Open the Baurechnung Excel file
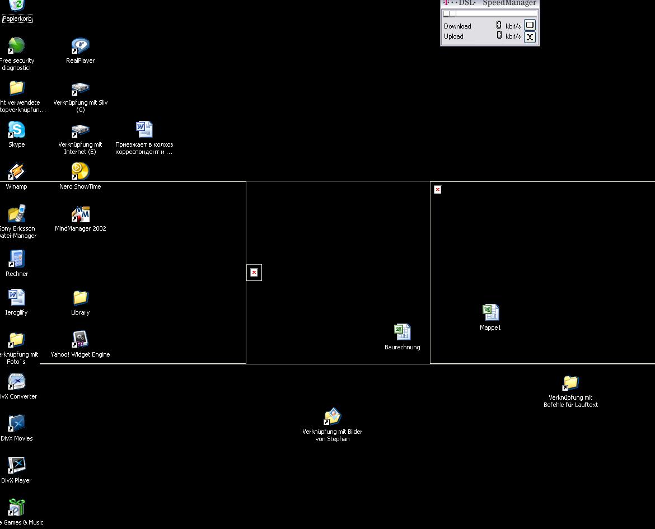 coord(402,333)
